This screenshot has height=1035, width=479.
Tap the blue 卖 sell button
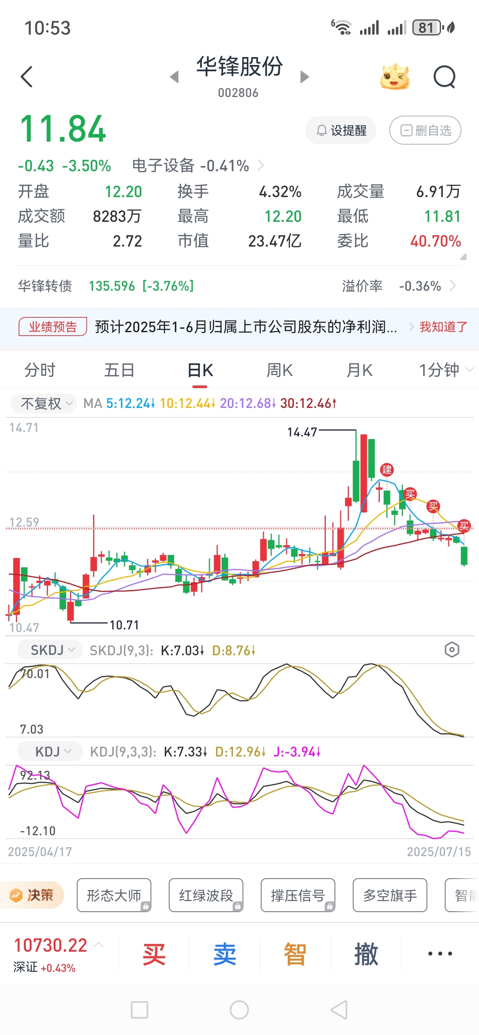coord(224,954)
